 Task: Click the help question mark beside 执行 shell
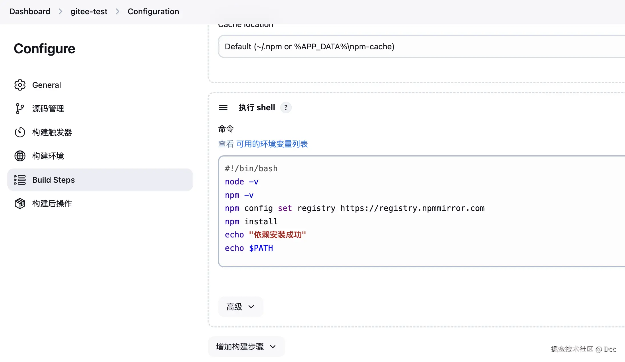tap(286, 107)
